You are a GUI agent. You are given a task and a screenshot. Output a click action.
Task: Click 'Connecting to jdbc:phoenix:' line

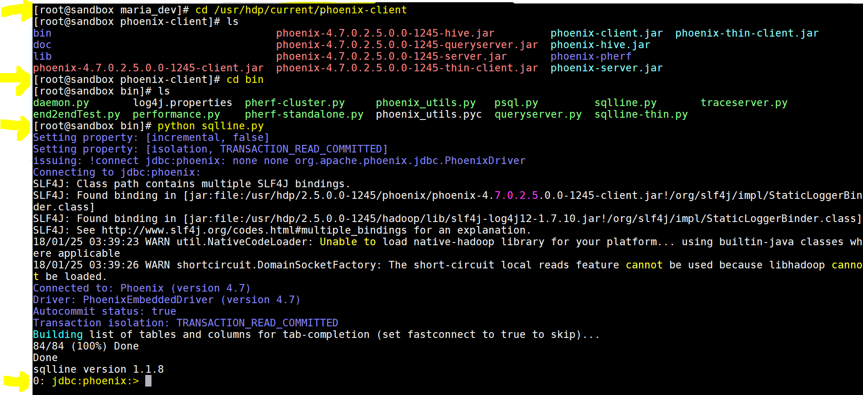117,173
